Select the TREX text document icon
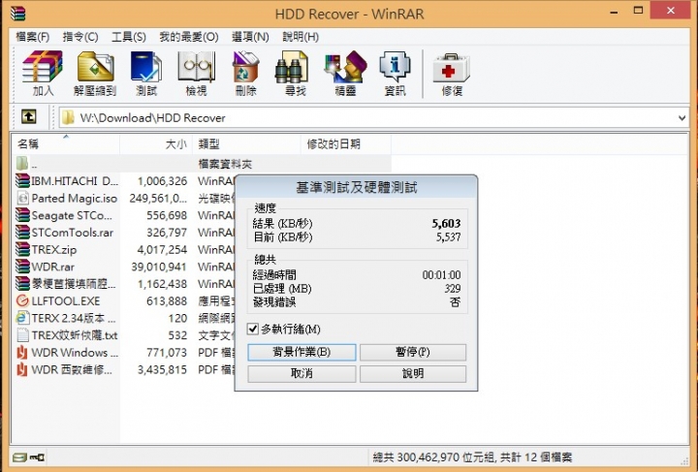This screenshot has width=698, height=472. tap(22, 335)
